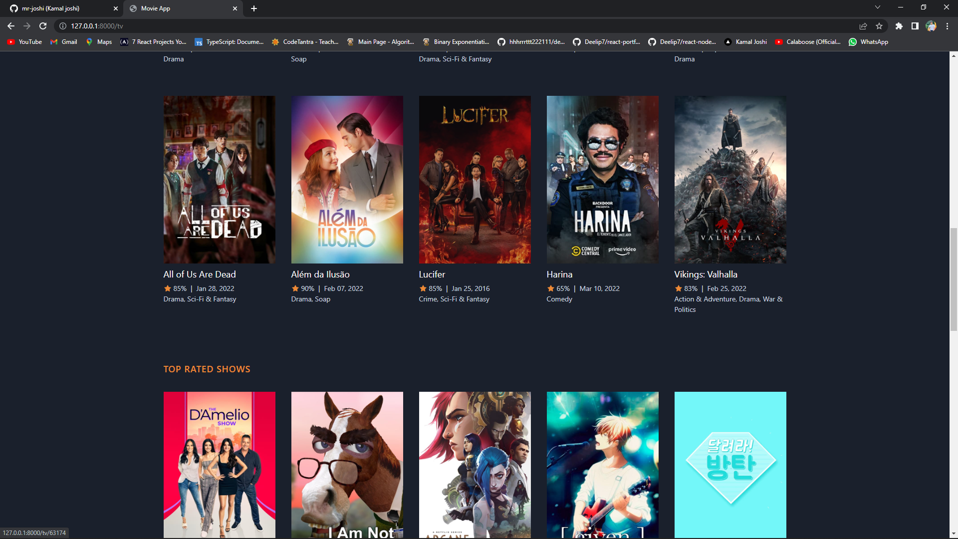Click the browser profile avatar

click(x=931, y=26)
